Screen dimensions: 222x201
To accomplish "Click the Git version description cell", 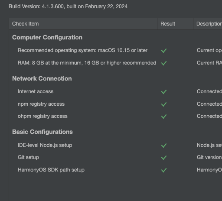I will click(209, 157).
